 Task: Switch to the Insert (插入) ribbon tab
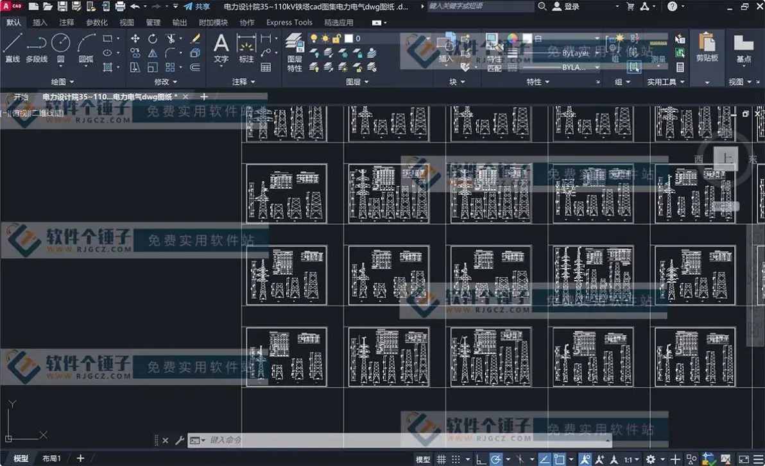[x=40, y=22]
